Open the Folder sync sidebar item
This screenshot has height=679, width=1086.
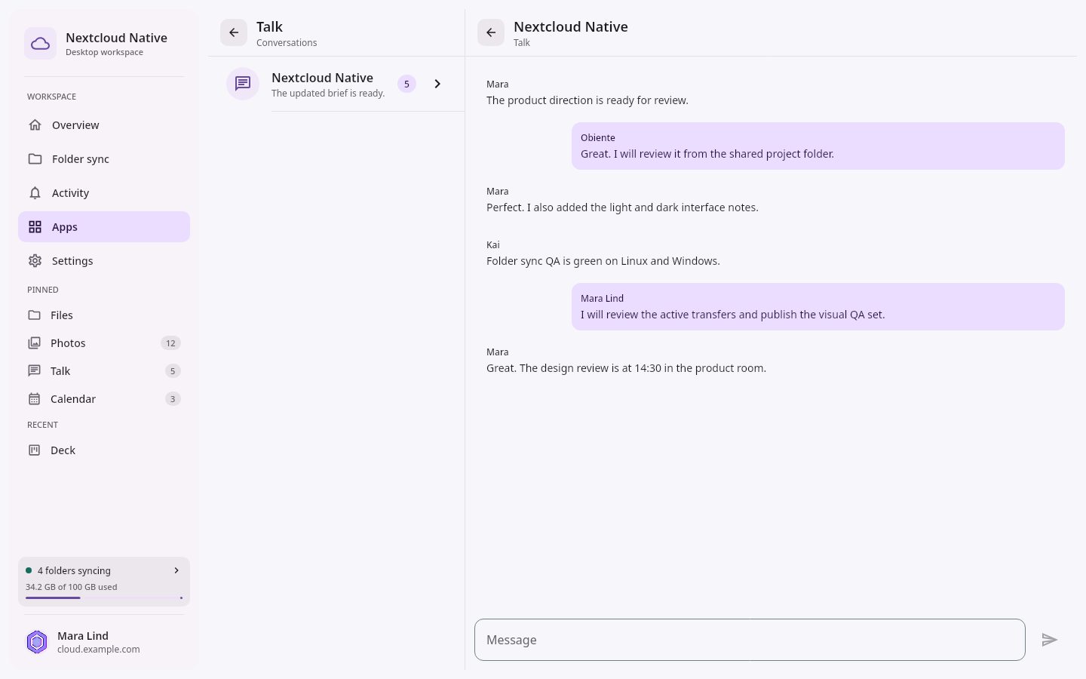click(104, 159)
